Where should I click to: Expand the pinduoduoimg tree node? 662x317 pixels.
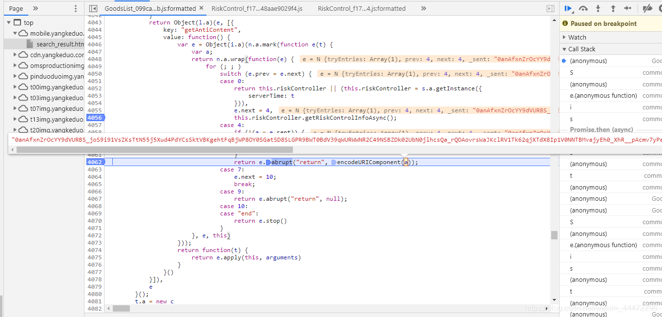coord(15,76)
